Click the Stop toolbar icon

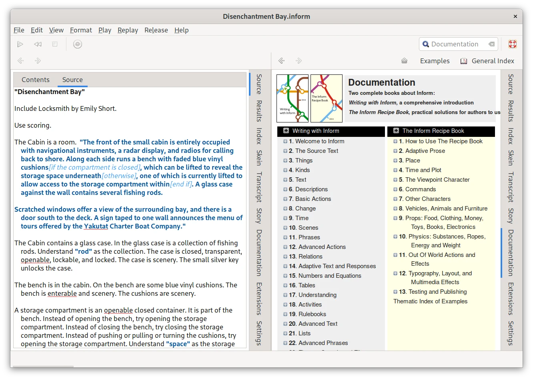[x=55, y=44]
